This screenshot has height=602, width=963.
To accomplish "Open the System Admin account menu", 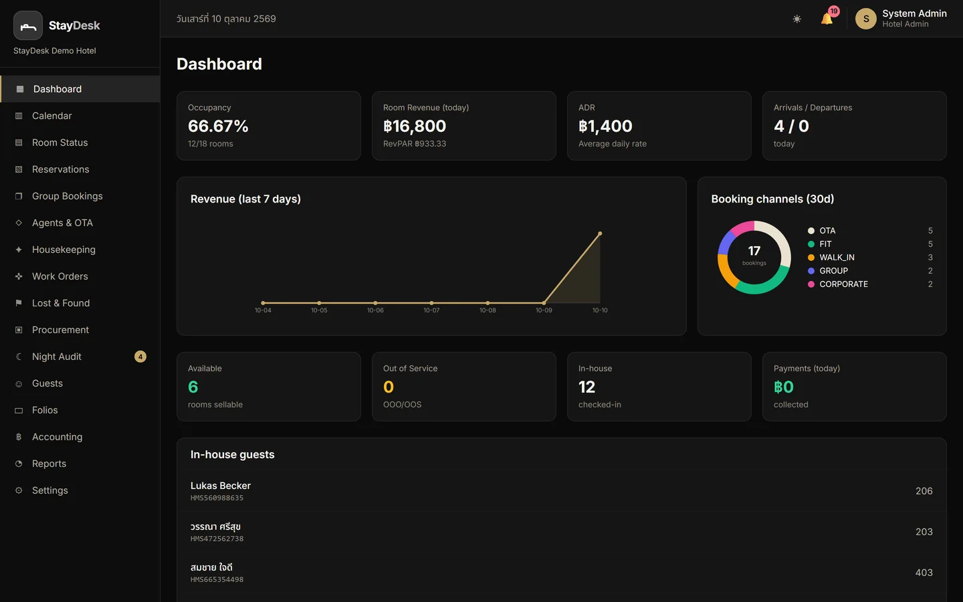I will pyautogui.click(x=901, y=19).
